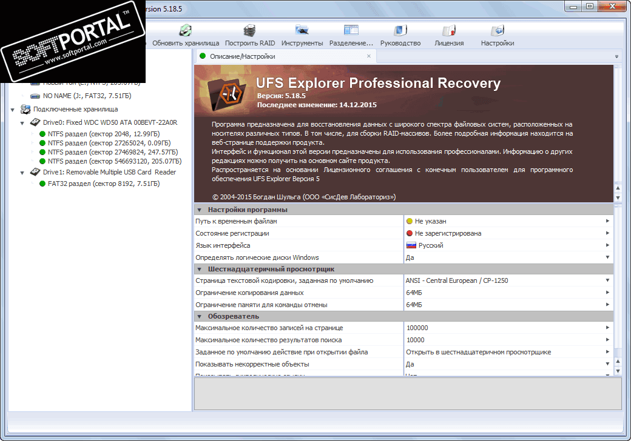Image resolution: width=631 pixels, height=441 pixels.
Task: Click the 10000 search results value
Action: click(415, 340)
